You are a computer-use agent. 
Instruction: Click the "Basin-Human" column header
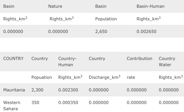pyautogui.click(x=150, y=6)
